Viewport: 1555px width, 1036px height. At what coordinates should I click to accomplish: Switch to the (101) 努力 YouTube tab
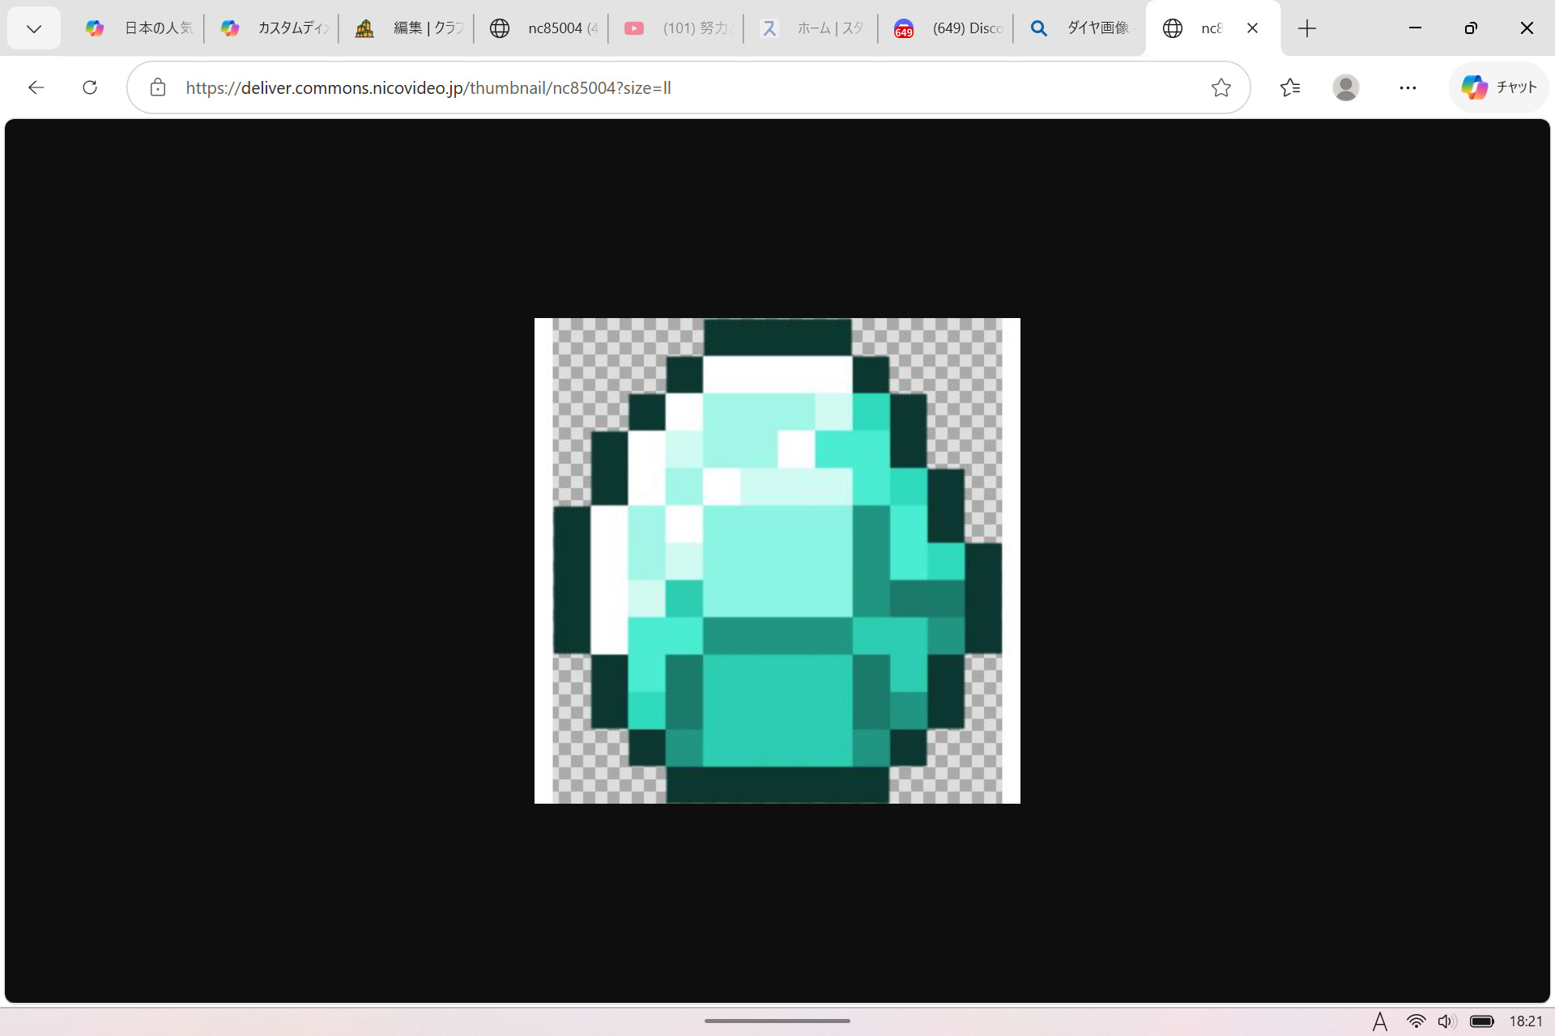(x=677, y=28)
